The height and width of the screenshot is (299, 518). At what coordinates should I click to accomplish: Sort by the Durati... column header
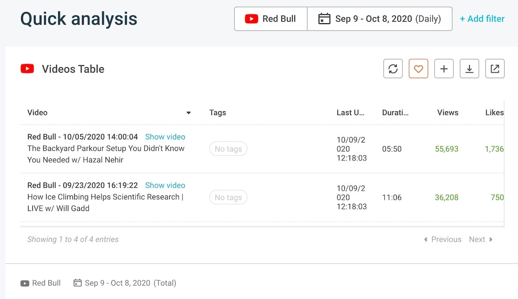point(395,113)
